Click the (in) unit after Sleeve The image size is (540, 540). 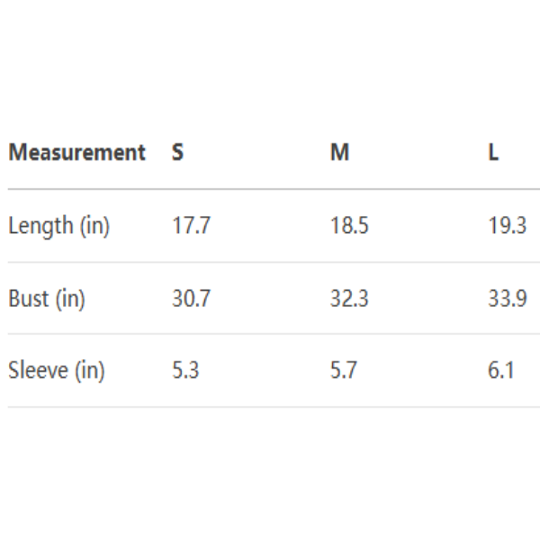coord(90,371)
